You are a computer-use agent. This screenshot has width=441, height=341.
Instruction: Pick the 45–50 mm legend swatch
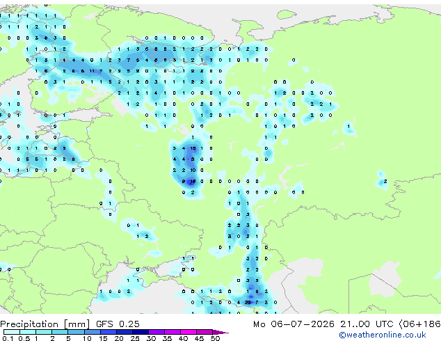click(x=205, y=332)
